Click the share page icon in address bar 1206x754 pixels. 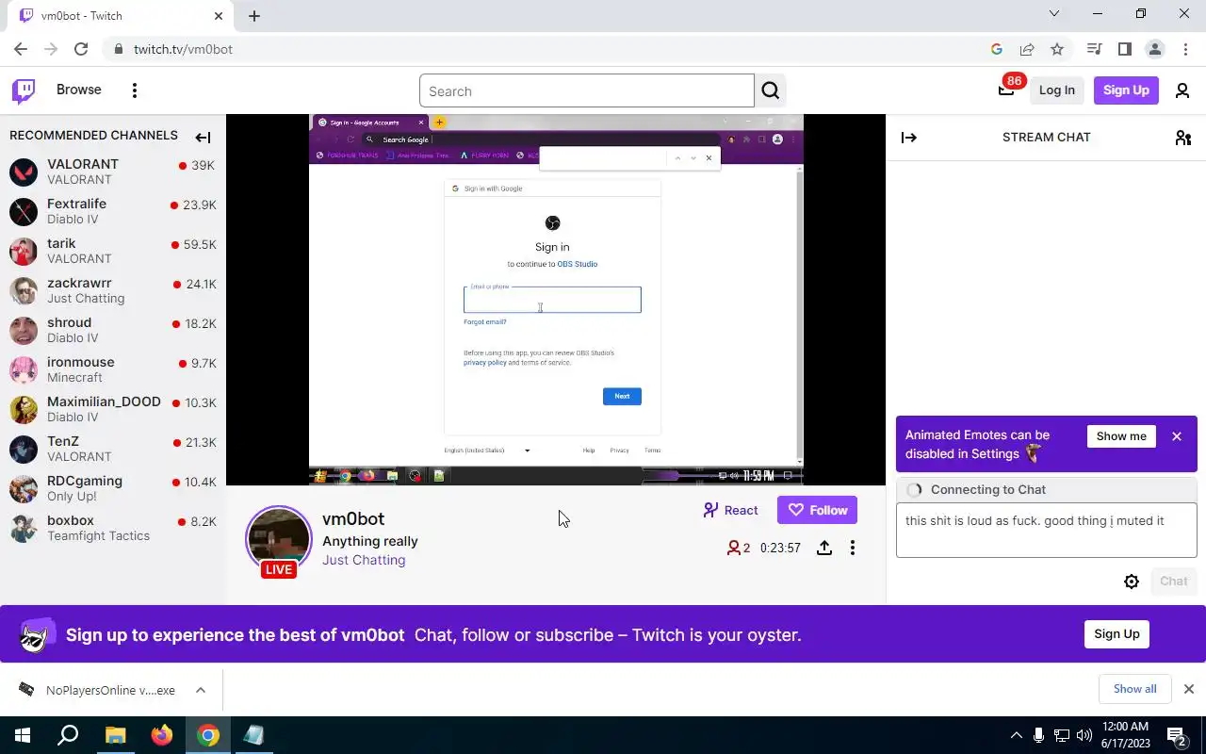point(1027,49)
